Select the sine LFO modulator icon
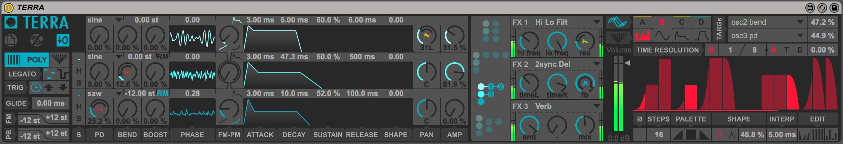The height and width of the screenshot is (144, 843). [x=662, y=36]
